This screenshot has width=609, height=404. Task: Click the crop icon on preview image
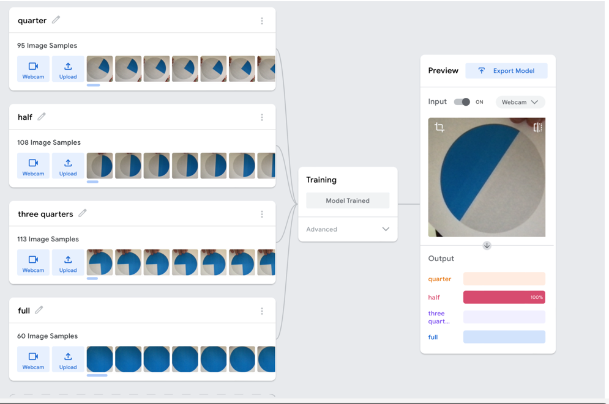pos(439,127)
